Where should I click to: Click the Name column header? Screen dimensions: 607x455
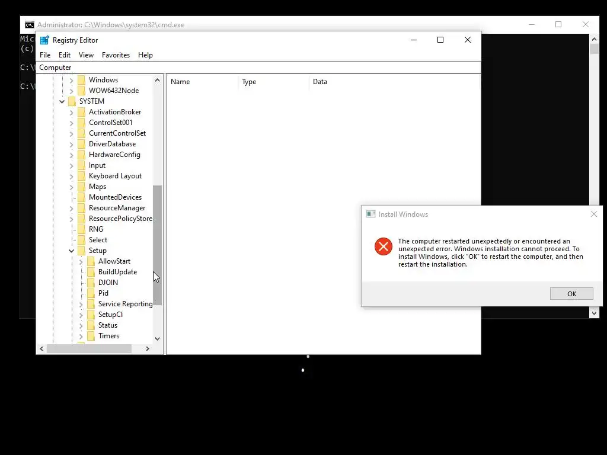click(203, 82)
